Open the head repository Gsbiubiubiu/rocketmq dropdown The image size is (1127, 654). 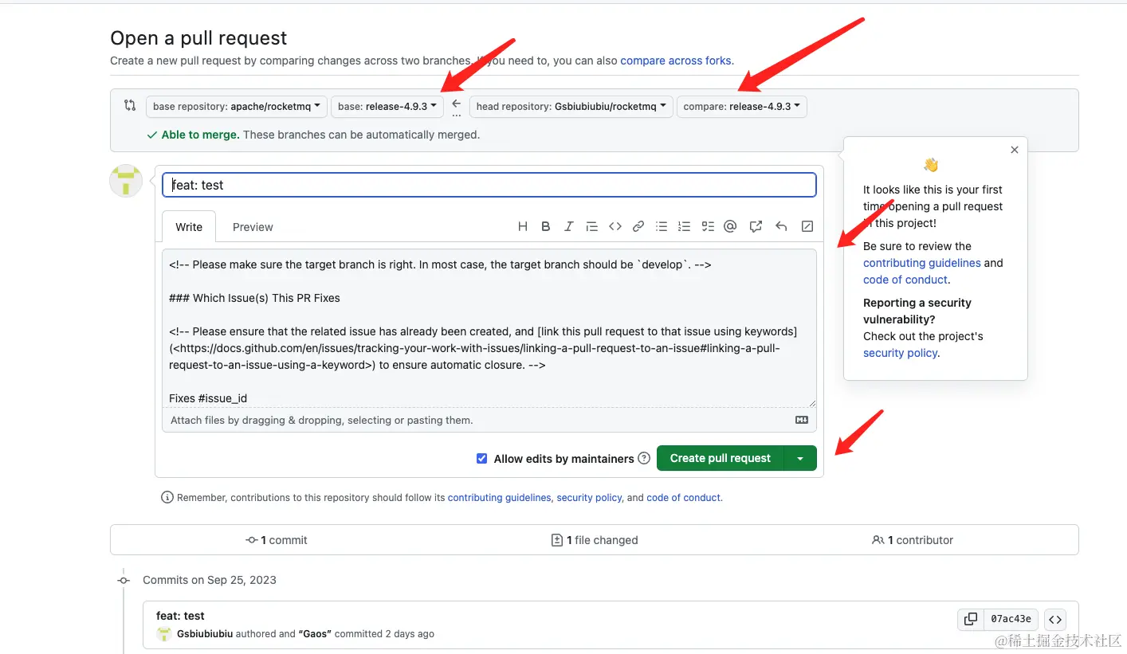click(x=571, y=106)
